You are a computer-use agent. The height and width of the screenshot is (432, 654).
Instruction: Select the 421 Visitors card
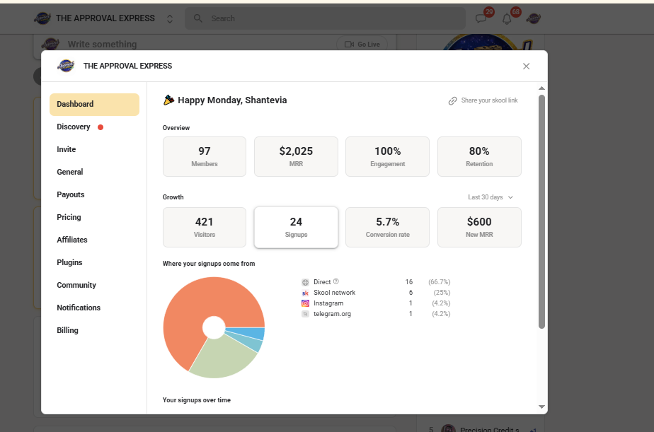tap(205, 227)
